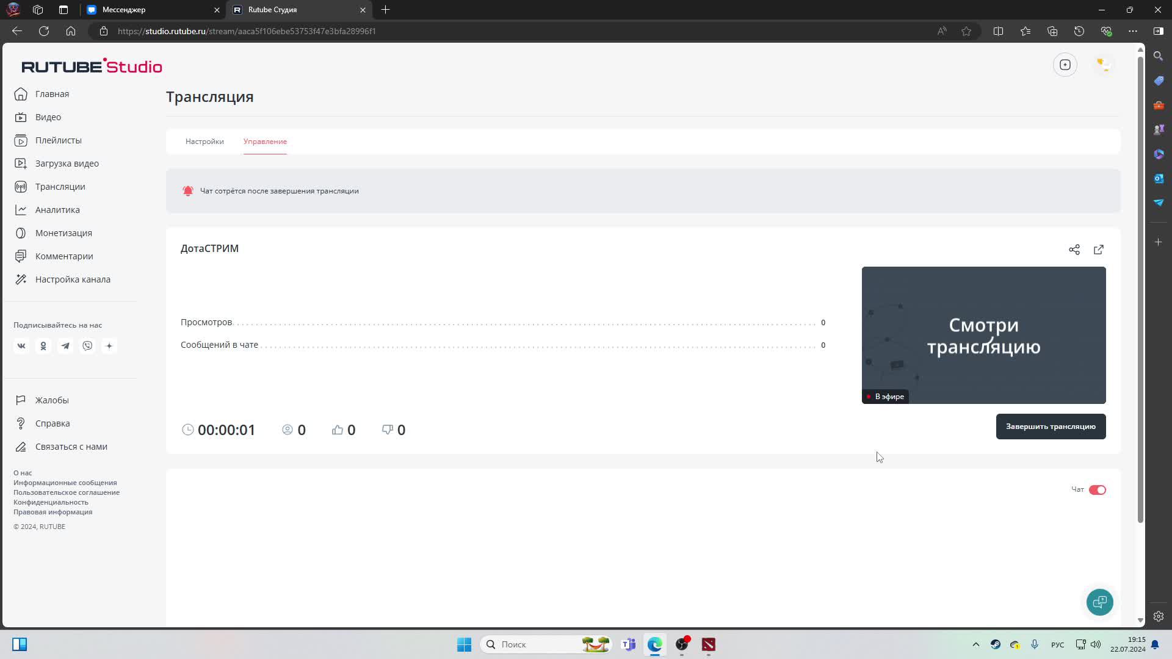Click the add video plus icon in header
This screenshot has height=659, width=1172.
1065,65
